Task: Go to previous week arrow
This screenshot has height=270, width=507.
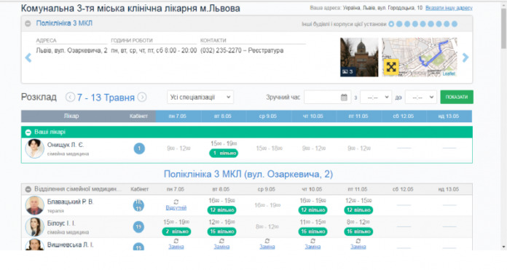Action: (70, 97)
